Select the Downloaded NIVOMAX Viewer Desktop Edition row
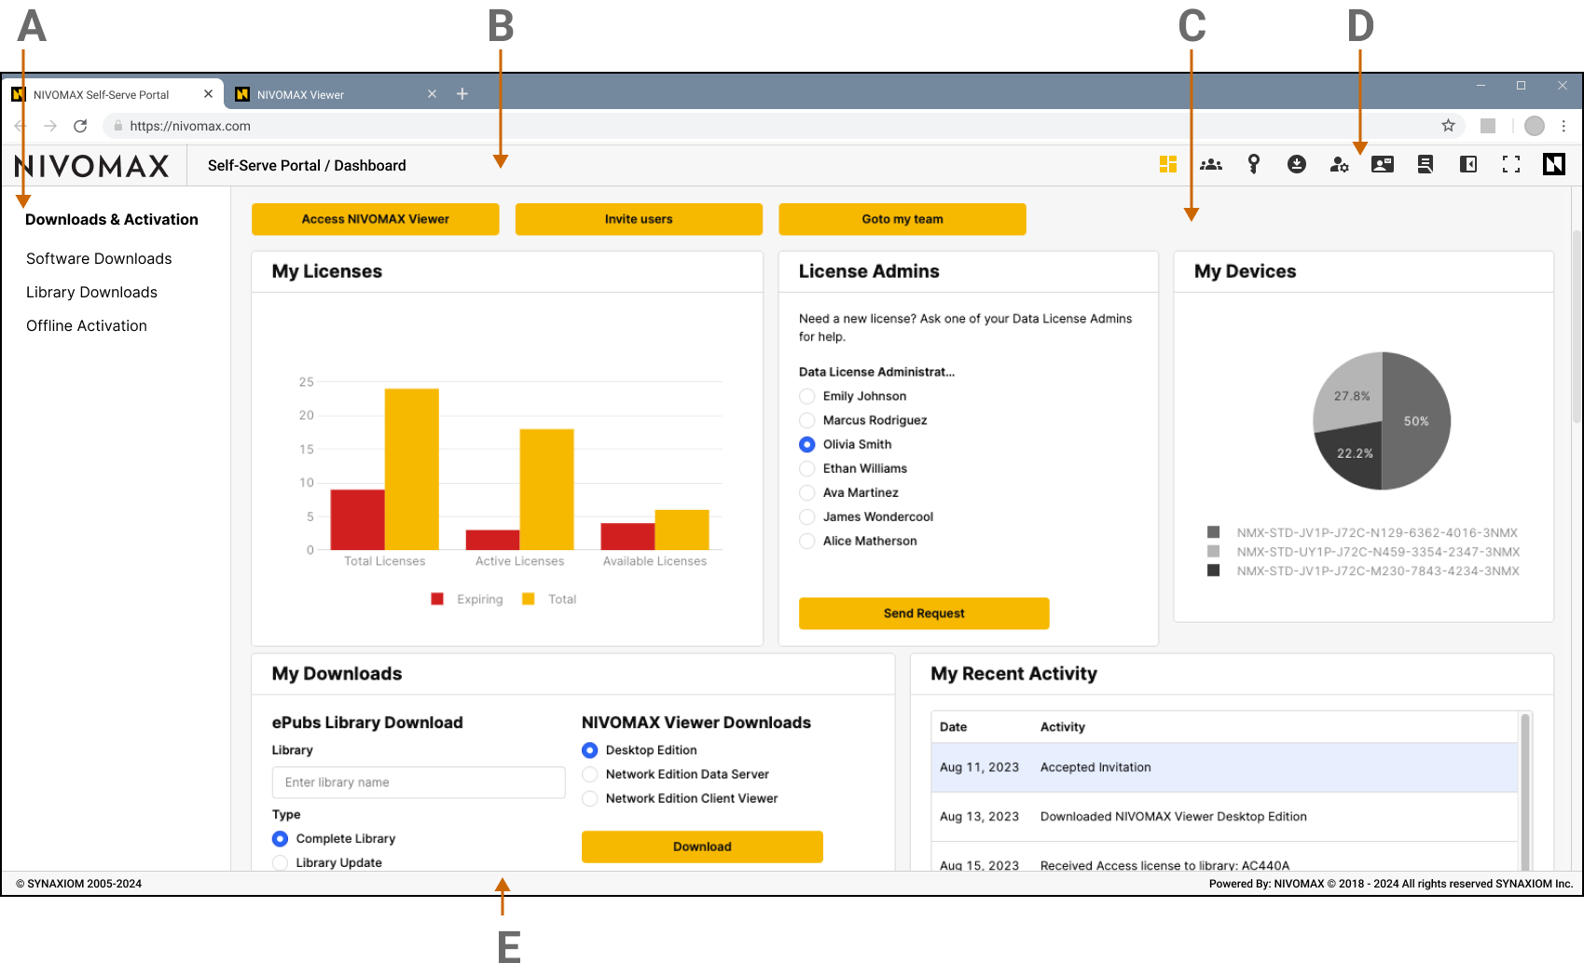The height and width of the screenshot is (963, 1584). click(1225, 817)
